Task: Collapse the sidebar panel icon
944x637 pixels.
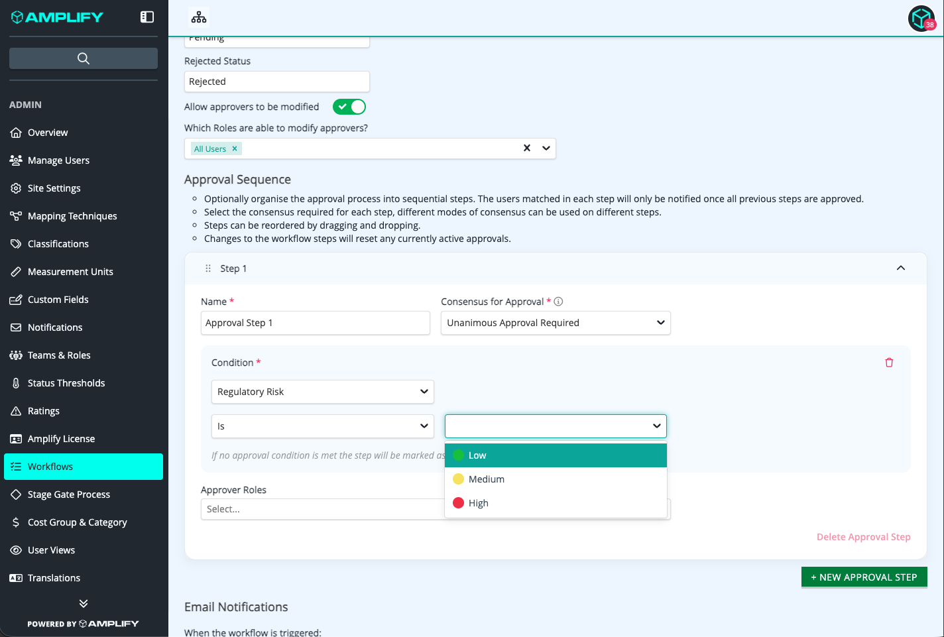Action: tap(147, 17)
